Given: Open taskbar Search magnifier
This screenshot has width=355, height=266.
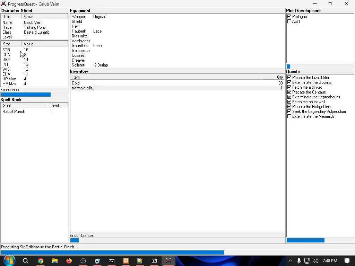Looking at the screenshot, I should pyautogui.click(x=26, y=261).
